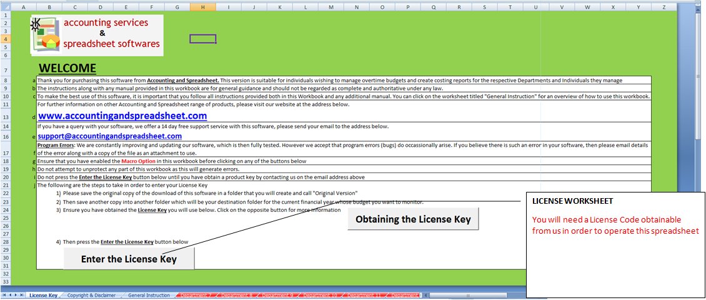Select the License Key sheet tab

click(x=44, y=295)
